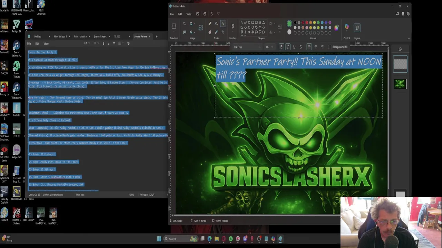Add a new Notepad tab
Image resolution: width=442 pixels, height=248 pixels.
[156, 37]
